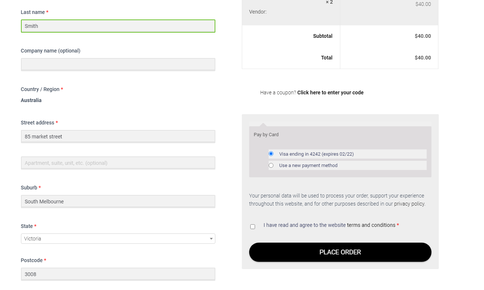484x290 pixels.
Task: Click the Street address field
Action: click(x=118, y=137)
